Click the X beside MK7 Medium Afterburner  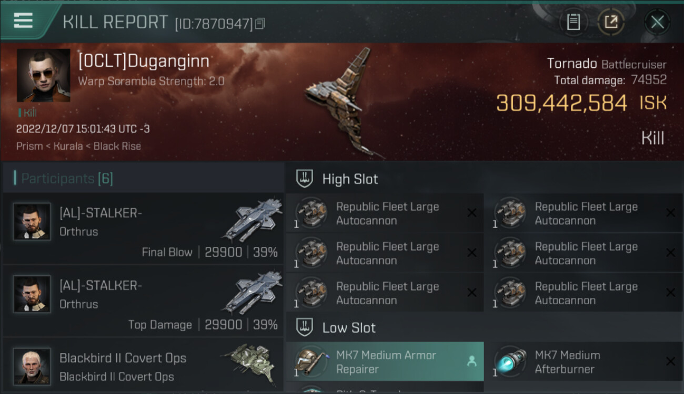(x=670, y=361)
